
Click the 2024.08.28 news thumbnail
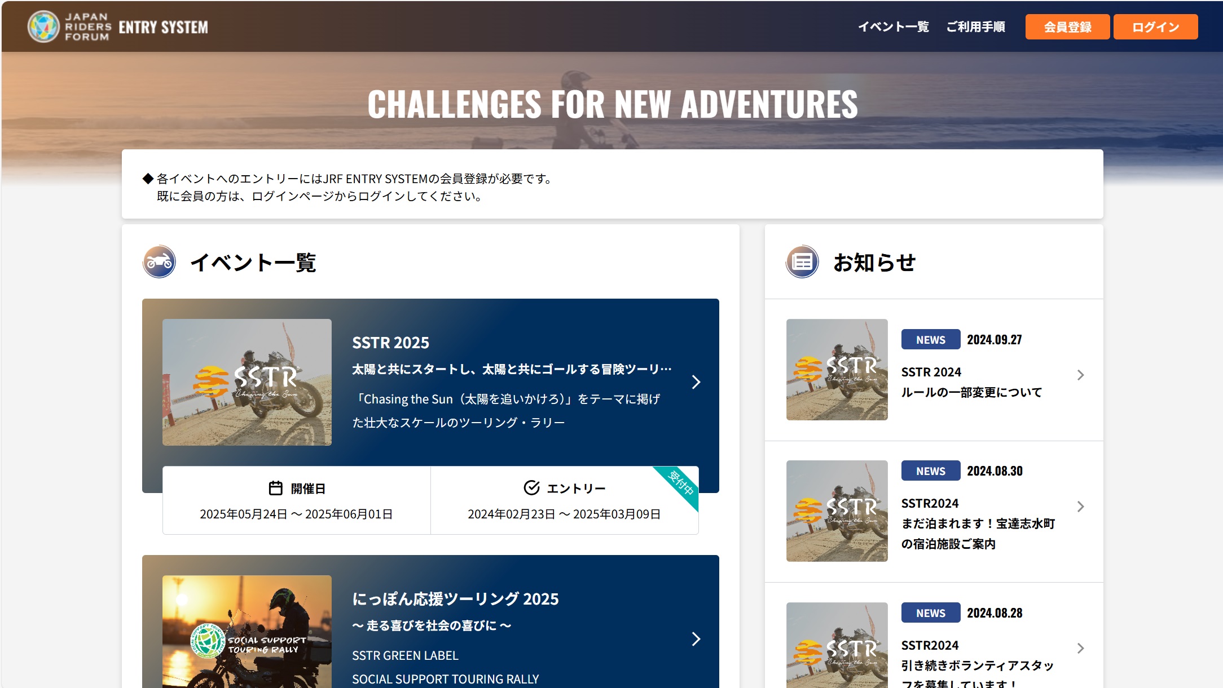837,645
